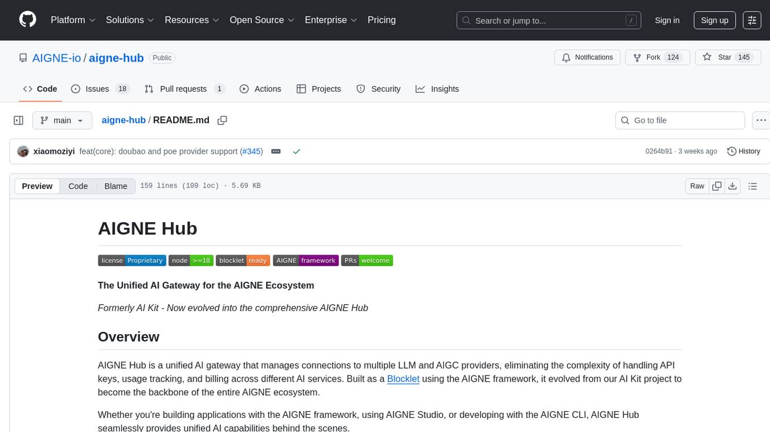Click the AIGNE Hub heading
The image size is (770, 432).
[x=147, y=228]
